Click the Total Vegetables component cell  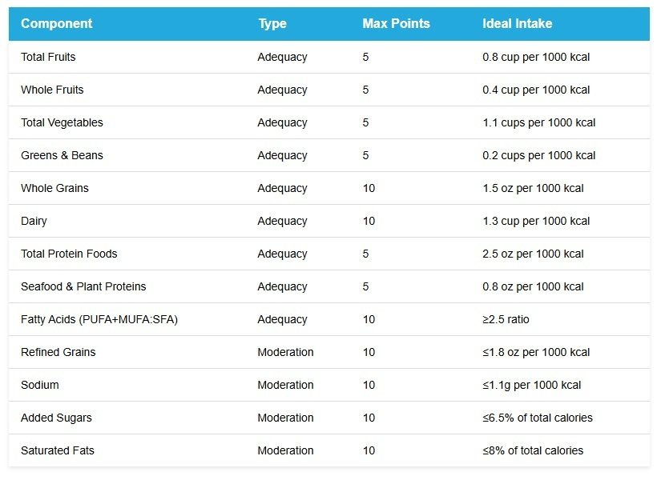pyautogui.click(x=62, y=123)
